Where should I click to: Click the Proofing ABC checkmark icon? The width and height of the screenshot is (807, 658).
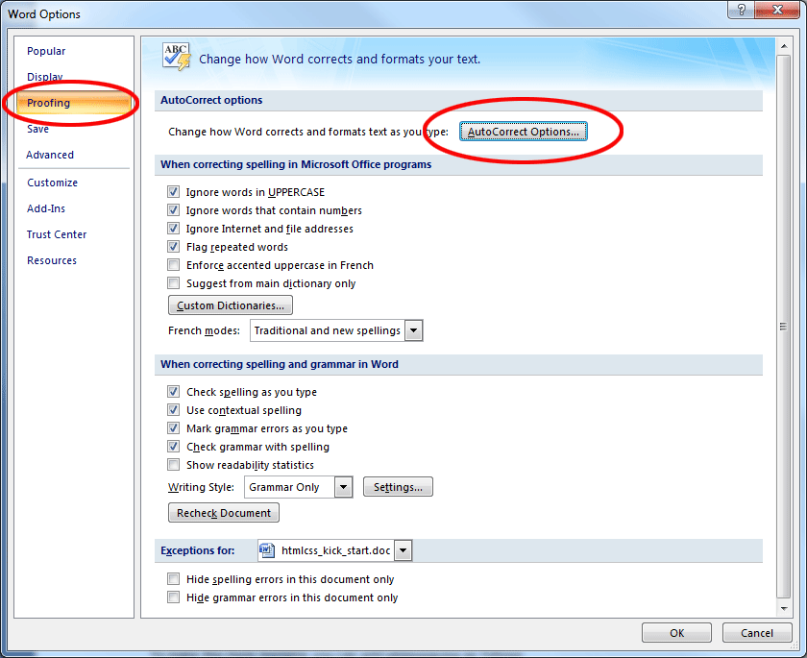point(176,57)
